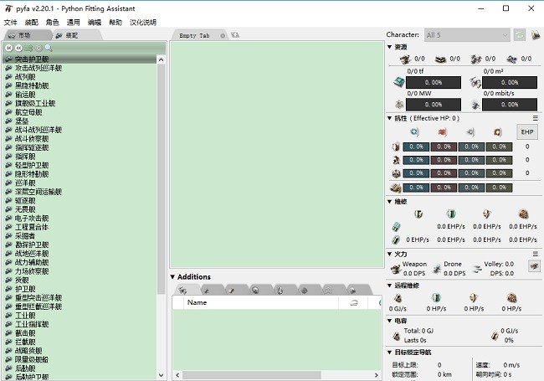544x381 pixels.
Task: Open the Firepower panel hamburger menu
Action: tap(536, 254)
